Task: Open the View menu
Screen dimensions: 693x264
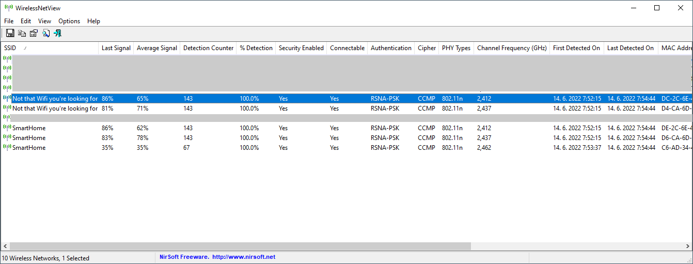Action: point(44,21)
